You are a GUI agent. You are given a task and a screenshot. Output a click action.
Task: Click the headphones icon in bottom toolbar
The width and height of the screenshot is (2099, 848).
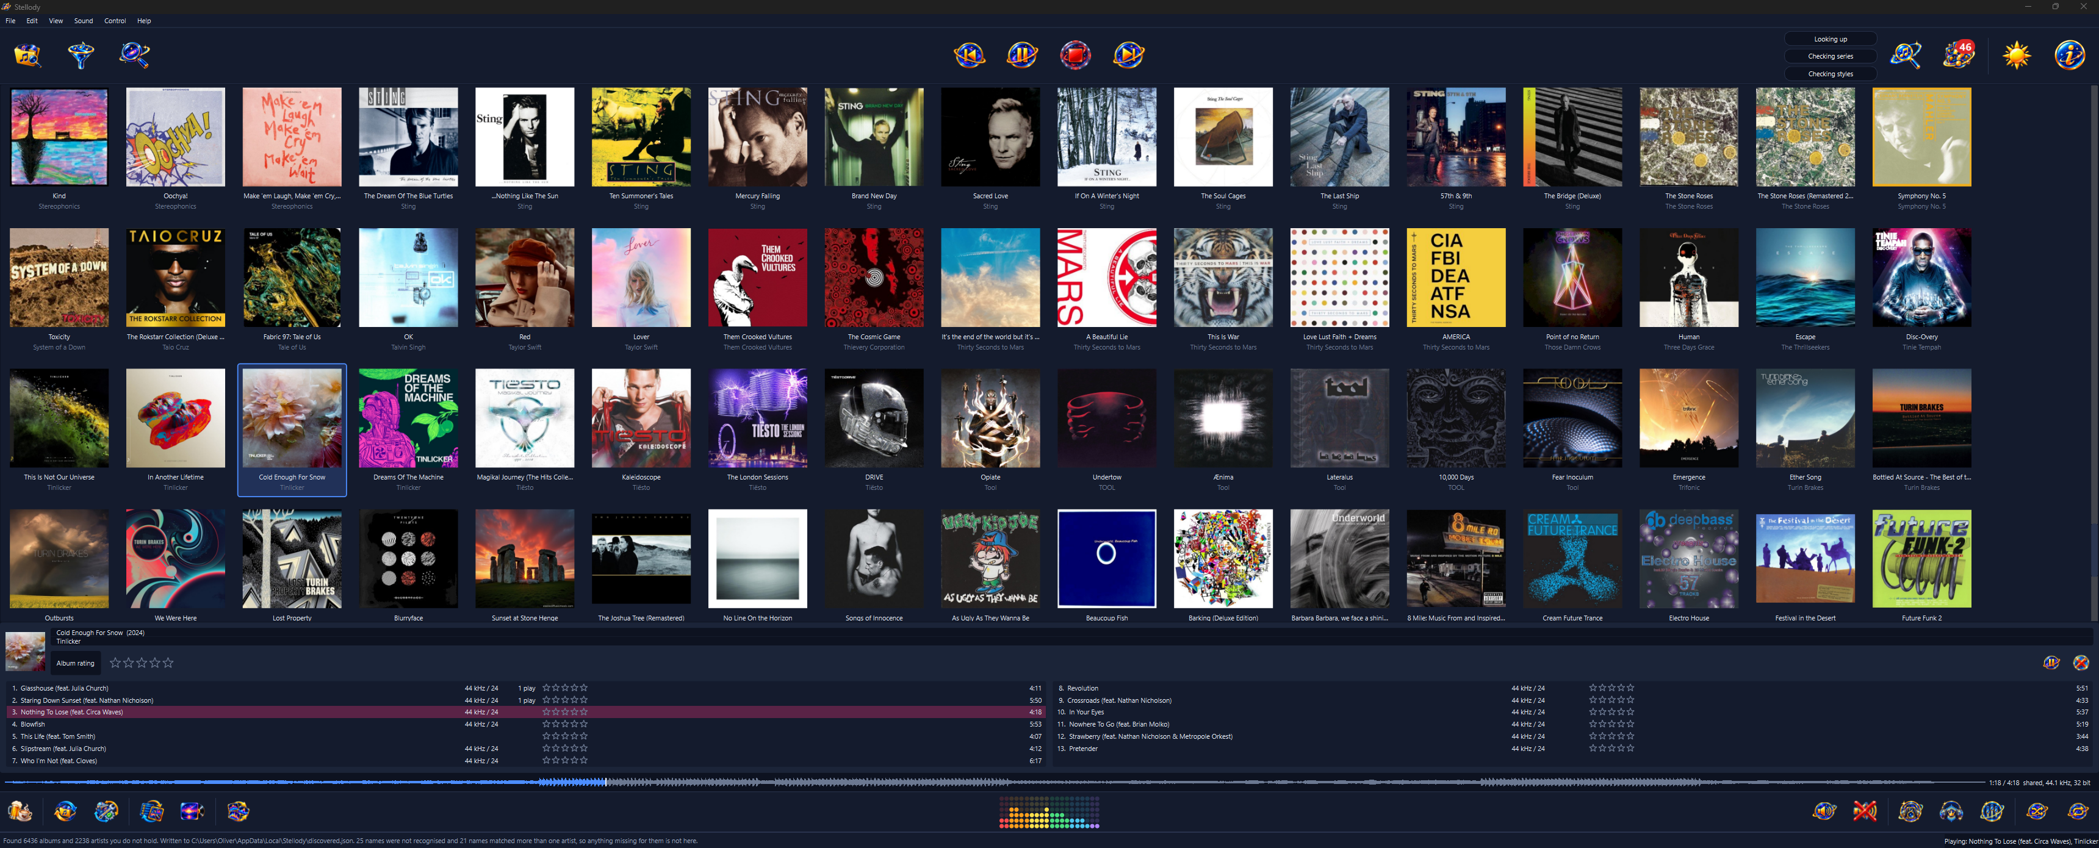coord(1951,811)
